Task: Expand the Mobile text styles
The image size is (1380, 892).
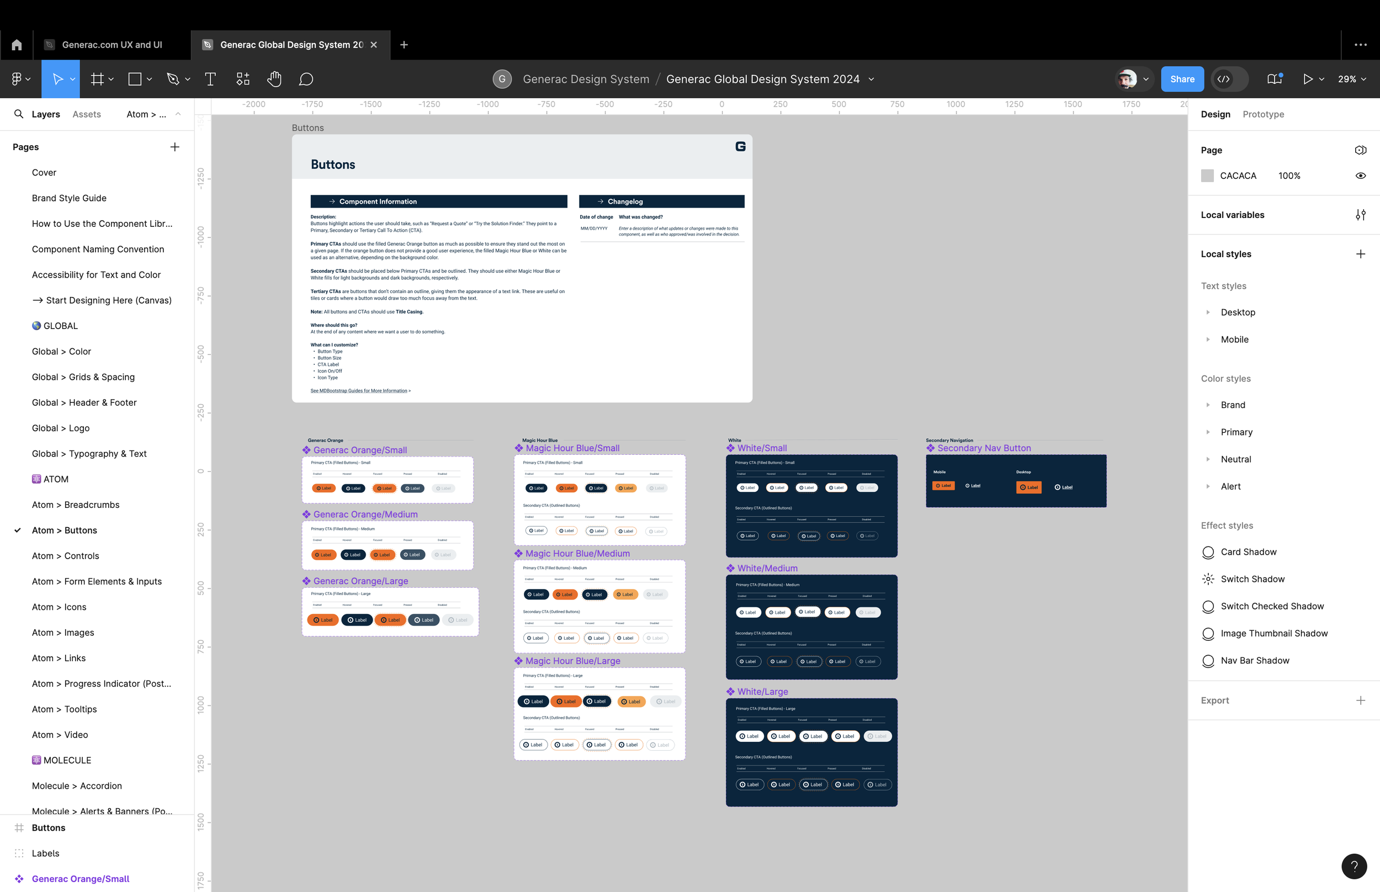Action: [1208, 339]
